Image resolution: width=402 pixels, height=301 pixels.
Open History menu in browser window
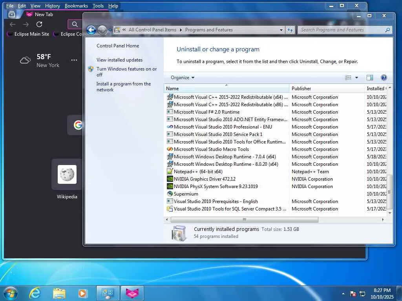pyautogui.click(x=53, y=5)
